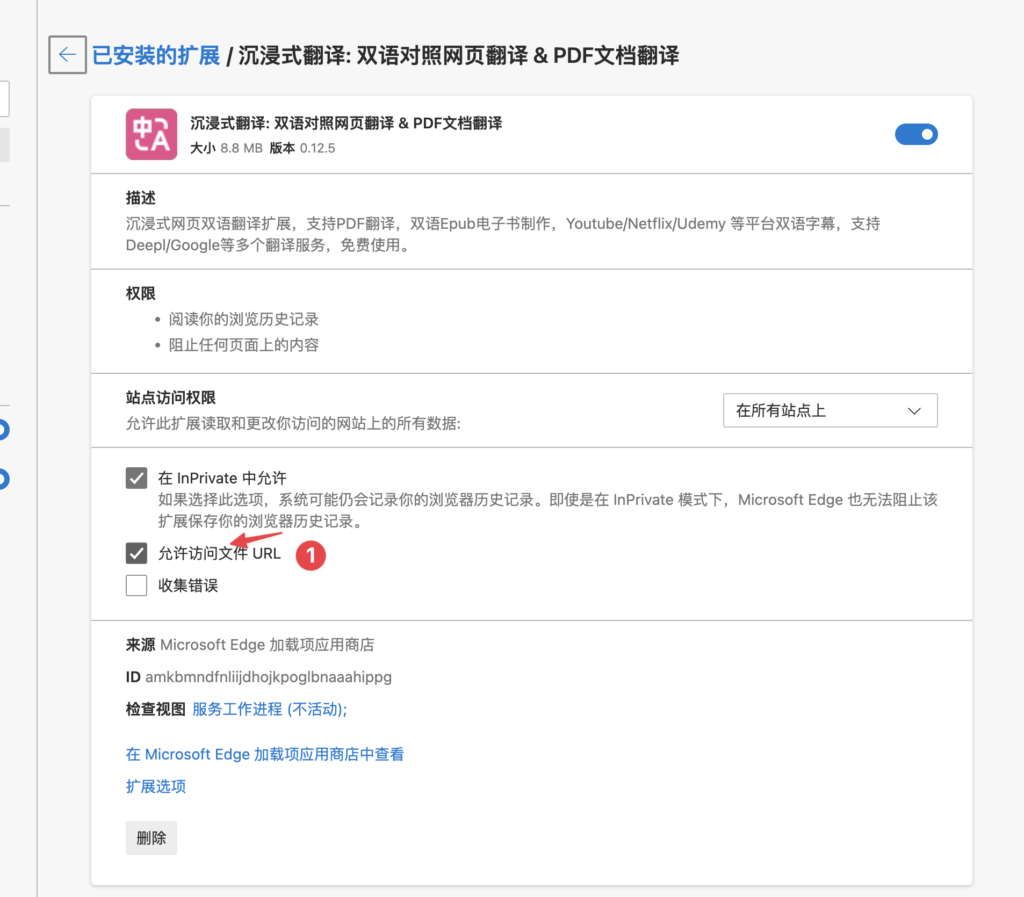Click the chevron arrow in the site access box
The height and width of the screenshot is (897, 1024).
coord(914,411)
